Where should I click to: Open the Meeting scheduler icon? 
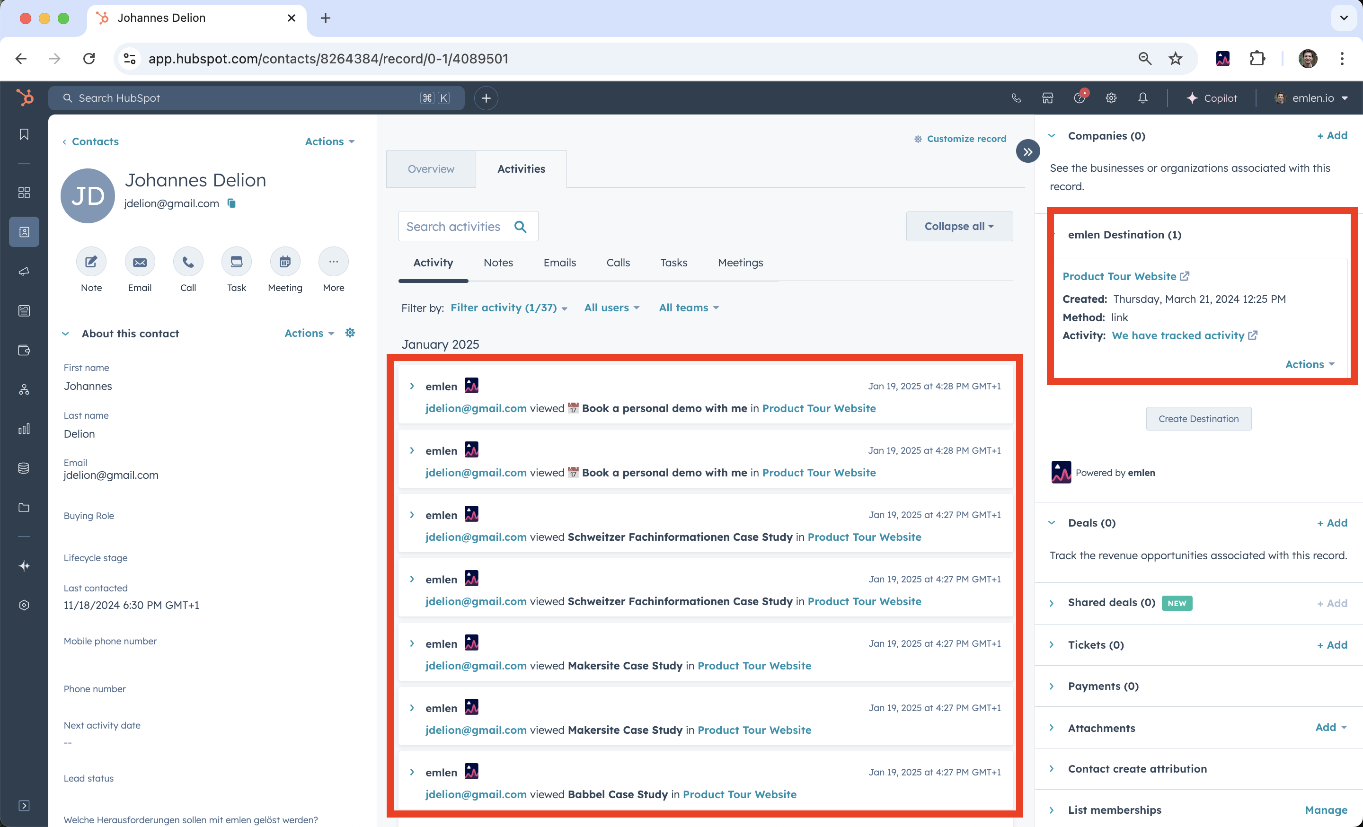285,262
